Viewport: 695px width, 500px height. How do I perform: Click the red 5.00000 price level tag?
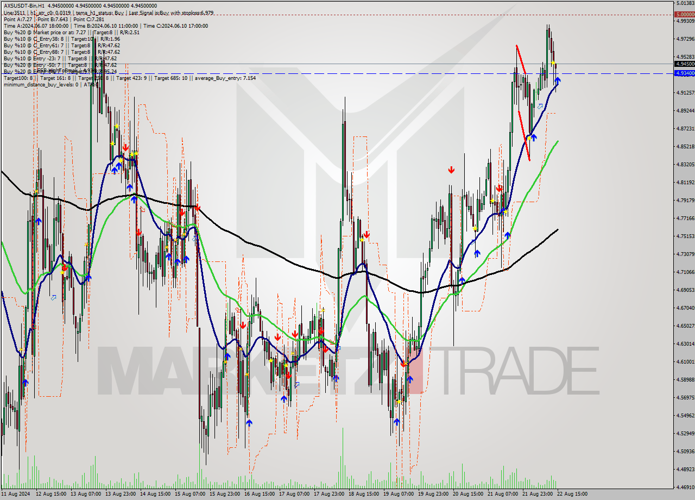pos(684,15)
